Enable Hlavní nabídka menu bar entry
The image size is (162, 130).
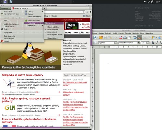[54, 27]
